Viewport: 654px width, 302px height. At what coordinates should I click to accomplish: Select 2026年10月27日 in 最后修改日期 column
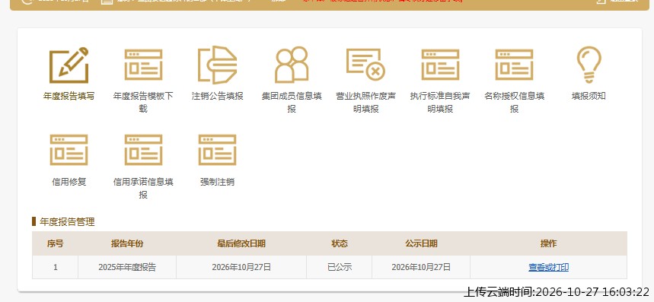point(241,268)
